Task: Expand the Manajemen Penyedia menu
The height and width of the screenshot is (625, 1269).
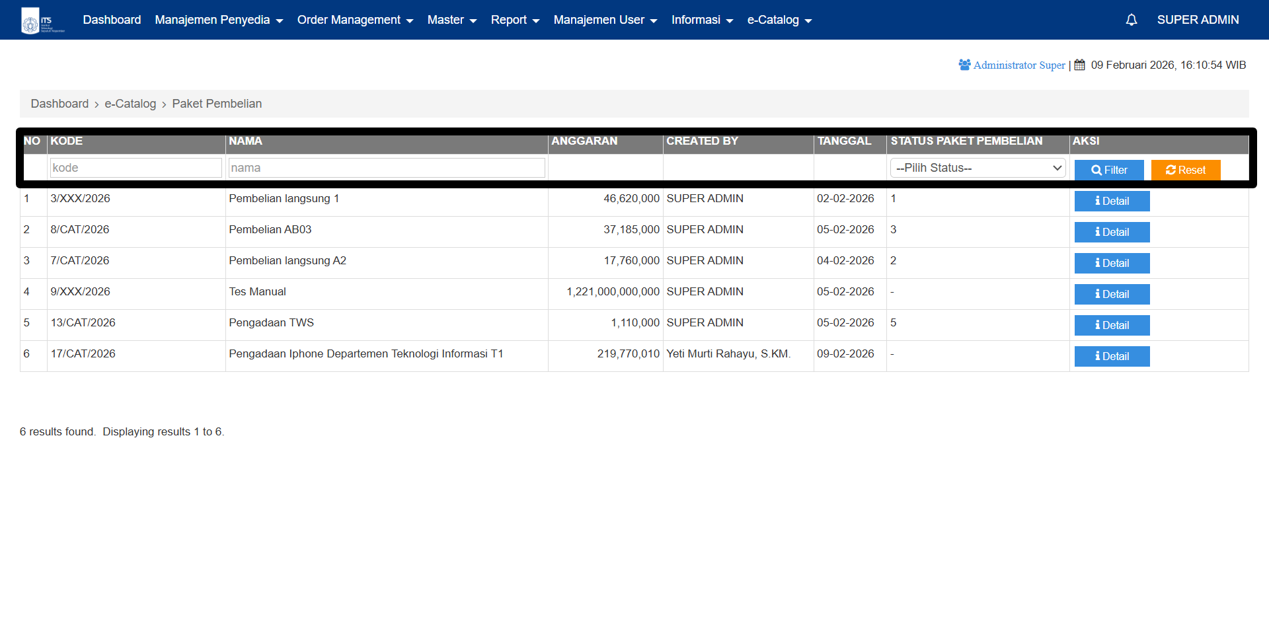Action: [x=219, y=20]
